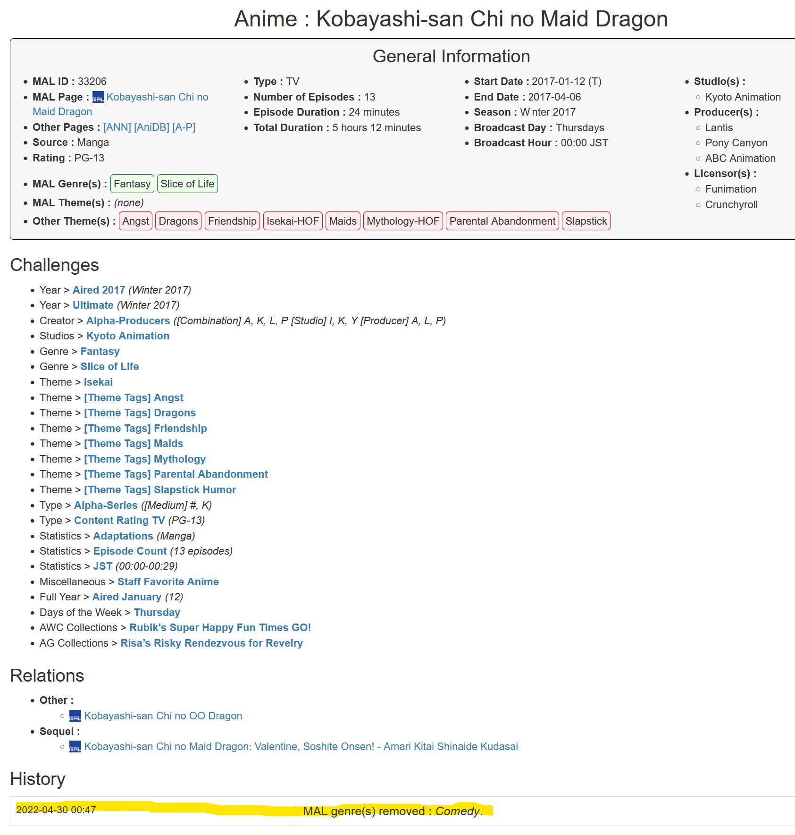Open the Valentine, Soshite Onsen sequel link
The width and height of the screenshot is (795, 835).
click(301, 747)
